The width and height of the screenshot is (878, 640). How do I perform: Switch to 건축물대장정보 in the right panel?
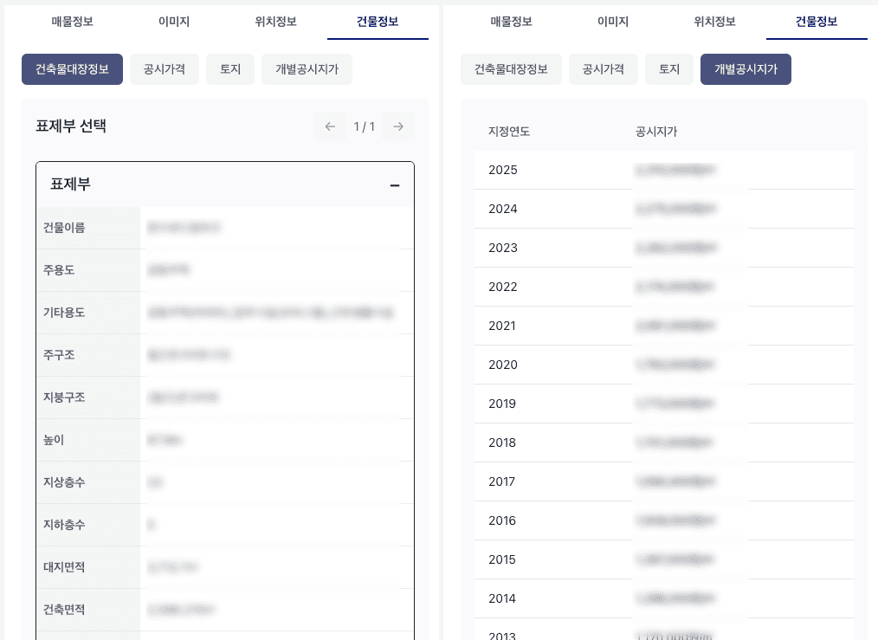click(x=511, y=69)
